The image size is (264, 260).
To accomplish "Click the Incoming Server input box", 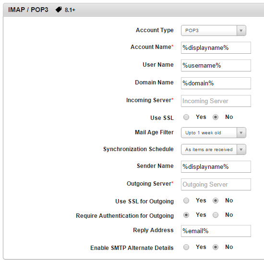I will click(x=216, y=101).
